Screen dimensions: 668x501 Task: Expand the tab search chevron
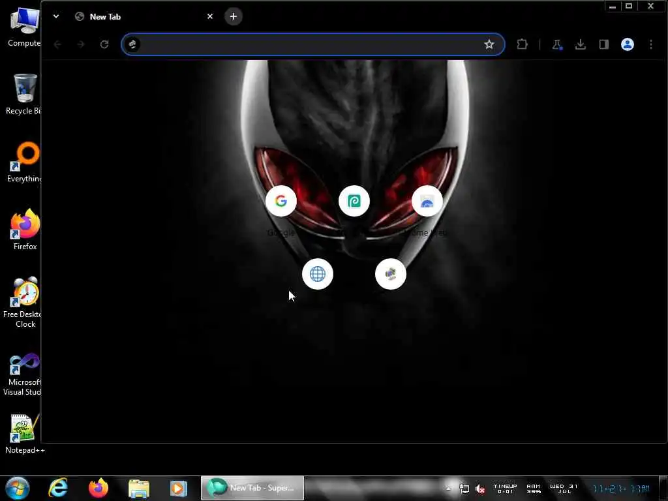[56, 16]
